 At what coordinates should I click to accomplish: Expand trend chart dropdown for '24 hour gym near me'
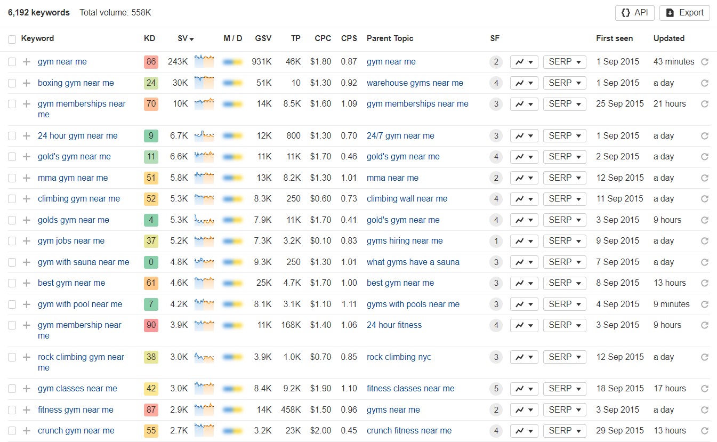[x=524, y=136]
